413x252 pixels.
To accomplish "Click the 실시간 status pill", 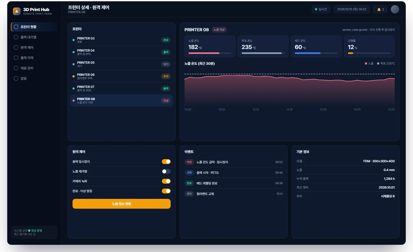I will (321, 9).
